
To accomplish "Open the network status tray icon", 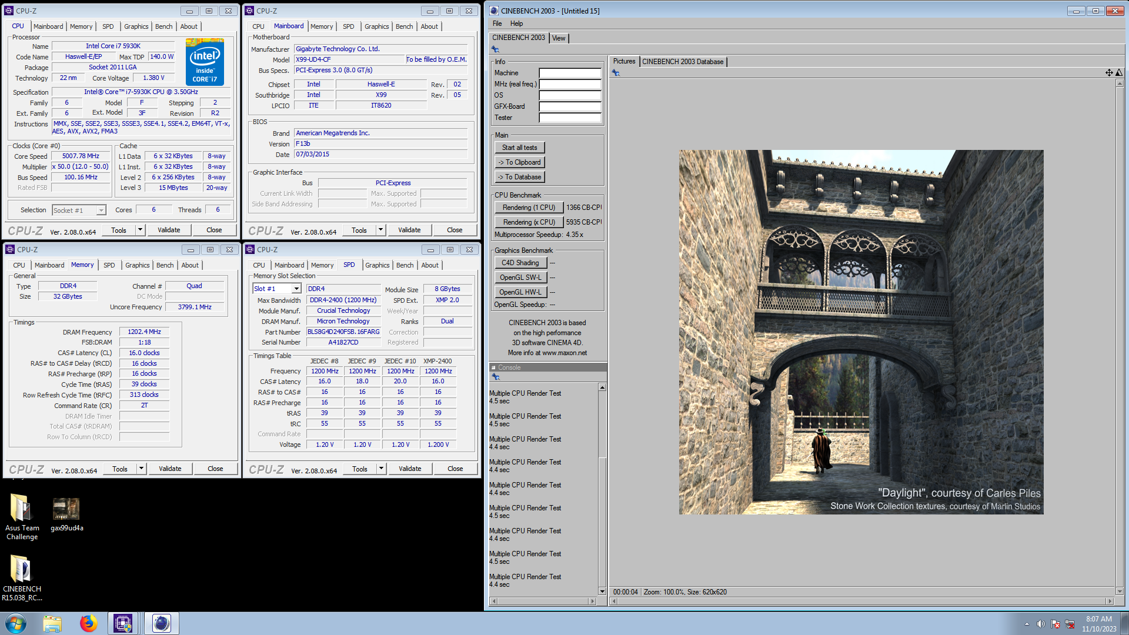I will [x=1070, y=624].
